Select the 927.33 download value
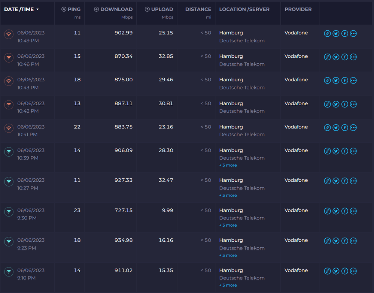Image resolution: width=374 pixels, height=293 pixels. click(x=124, y=180)
